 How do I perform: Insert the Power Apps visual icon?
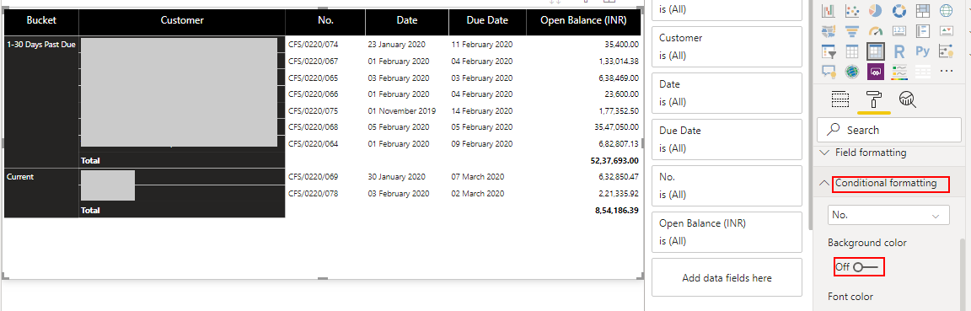tap(875, 72)
